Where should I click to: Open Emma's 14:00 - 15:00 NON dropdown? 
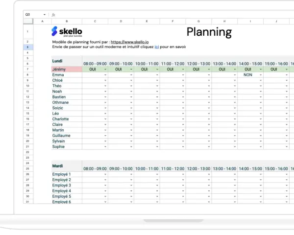coord(261,75)
